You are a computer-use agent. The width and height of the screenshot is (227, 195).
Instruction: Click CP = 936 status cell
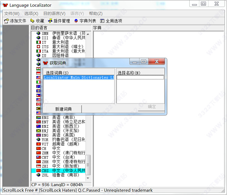click(x=40, y=185)
